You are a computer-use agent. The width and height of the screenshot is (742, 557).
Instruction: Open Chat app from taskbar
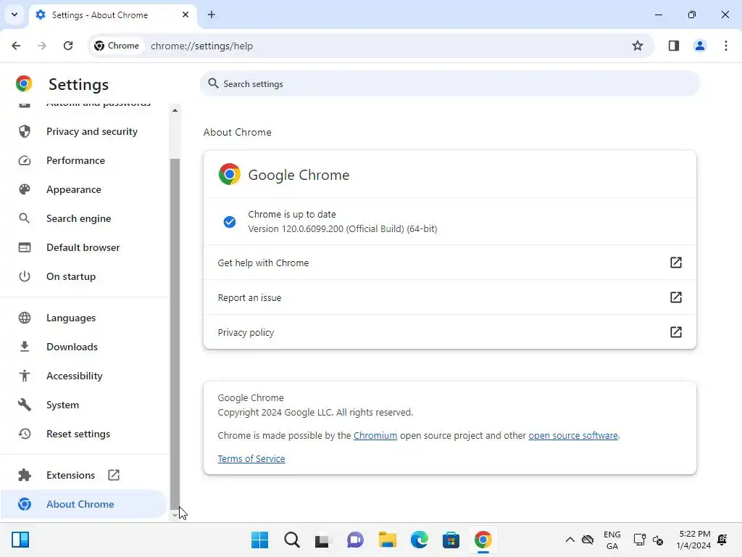(355, 540)
